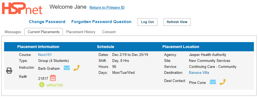Screen dimensions: 258x98
Task: Email destination contact Pine Cone
Action: [213, 82]
